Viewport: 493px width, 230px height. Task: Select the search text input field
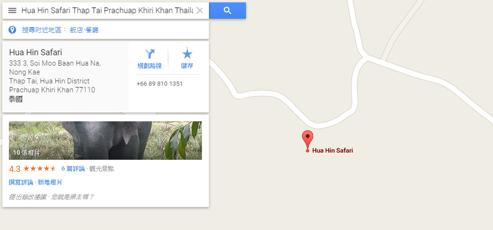point(107,11)
